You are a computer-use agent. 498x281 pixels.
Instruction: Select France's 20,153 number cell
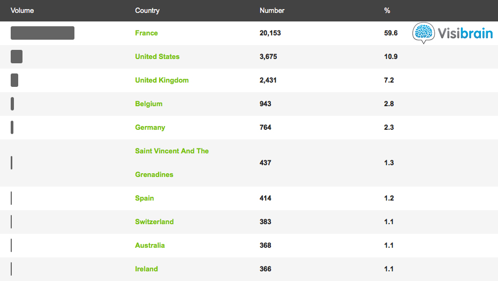coord(270,33)
